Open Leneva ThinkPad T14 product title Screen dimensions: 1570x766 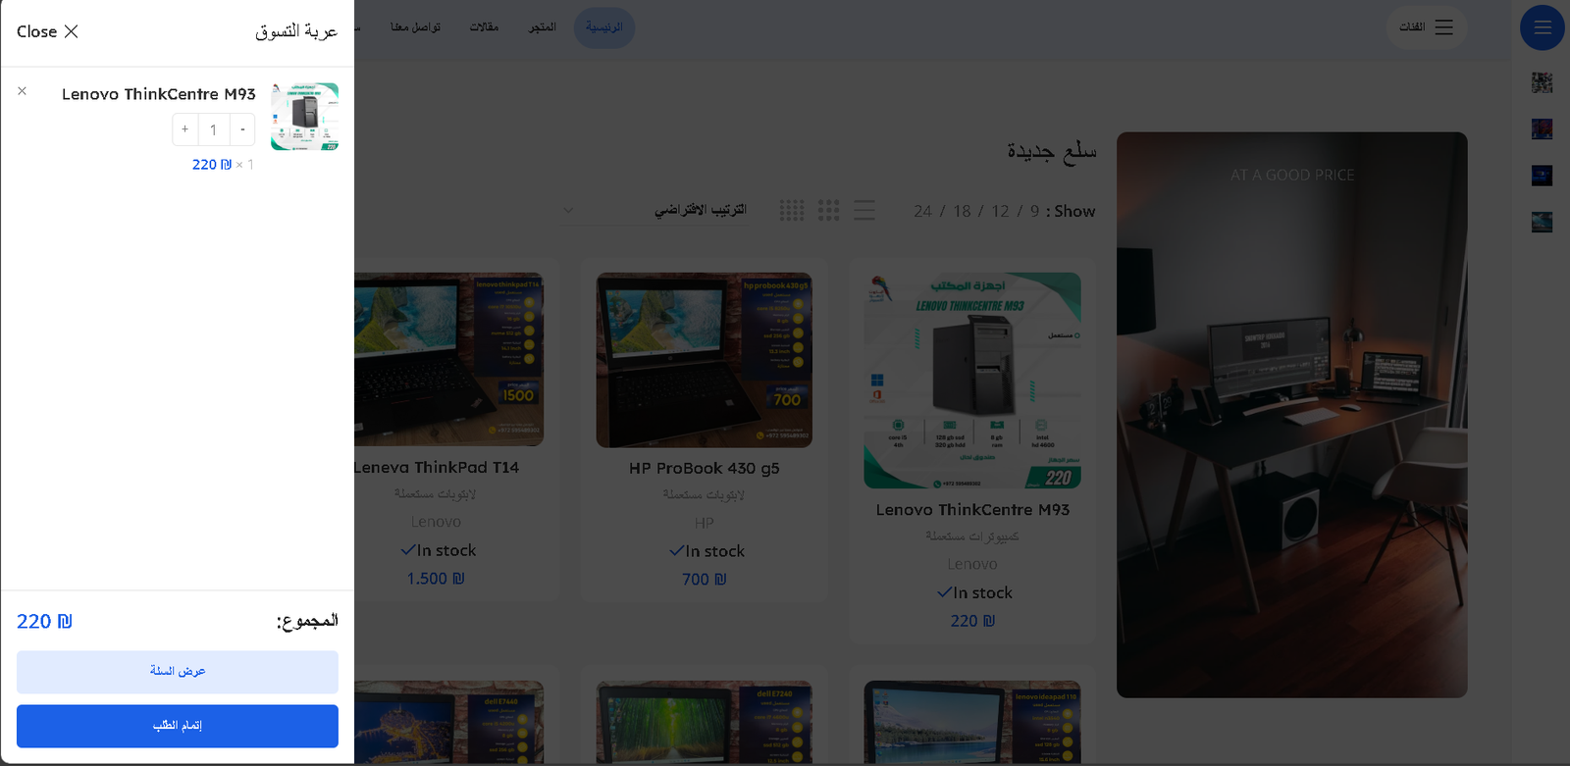pos(437,468)
